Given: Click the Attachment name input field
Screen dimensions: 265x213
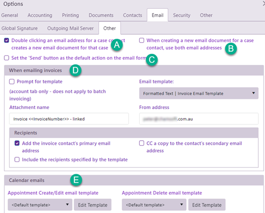Looking at the screenshot, I should [x=69, y=119].
